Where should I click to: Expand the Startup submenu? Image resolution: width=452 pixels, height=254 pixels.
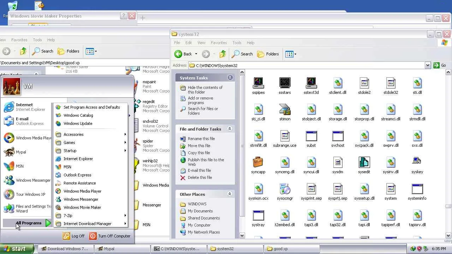point(91,151)
